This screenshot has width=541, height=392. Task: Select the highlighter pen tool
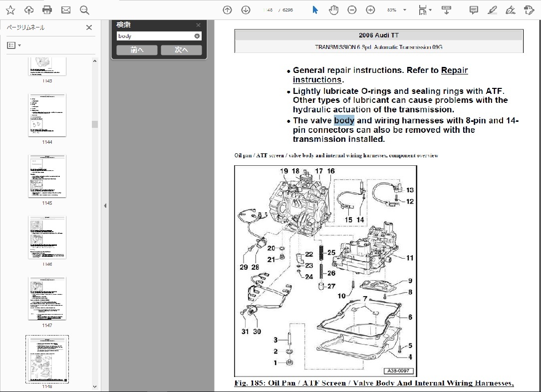(x=492, y=10)
